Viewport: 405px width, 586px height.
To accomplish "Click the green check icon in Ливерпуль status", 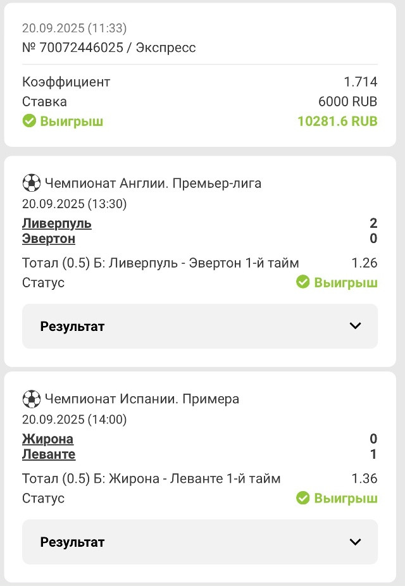I will pyautogui.click(x=302, y=282).
